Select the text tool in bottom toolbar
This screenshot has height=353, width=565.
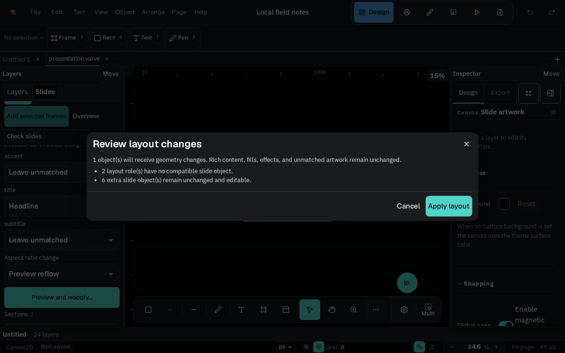tap(242, 310)
